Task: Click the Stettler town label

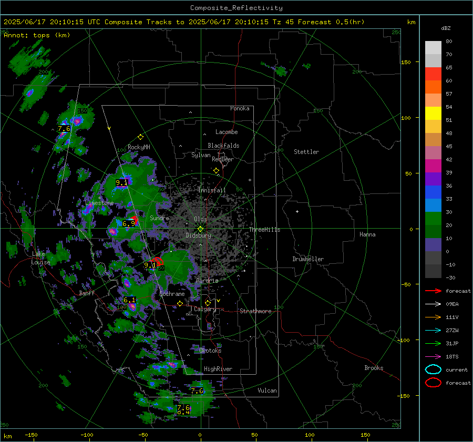Action: (x=306, y=152)
